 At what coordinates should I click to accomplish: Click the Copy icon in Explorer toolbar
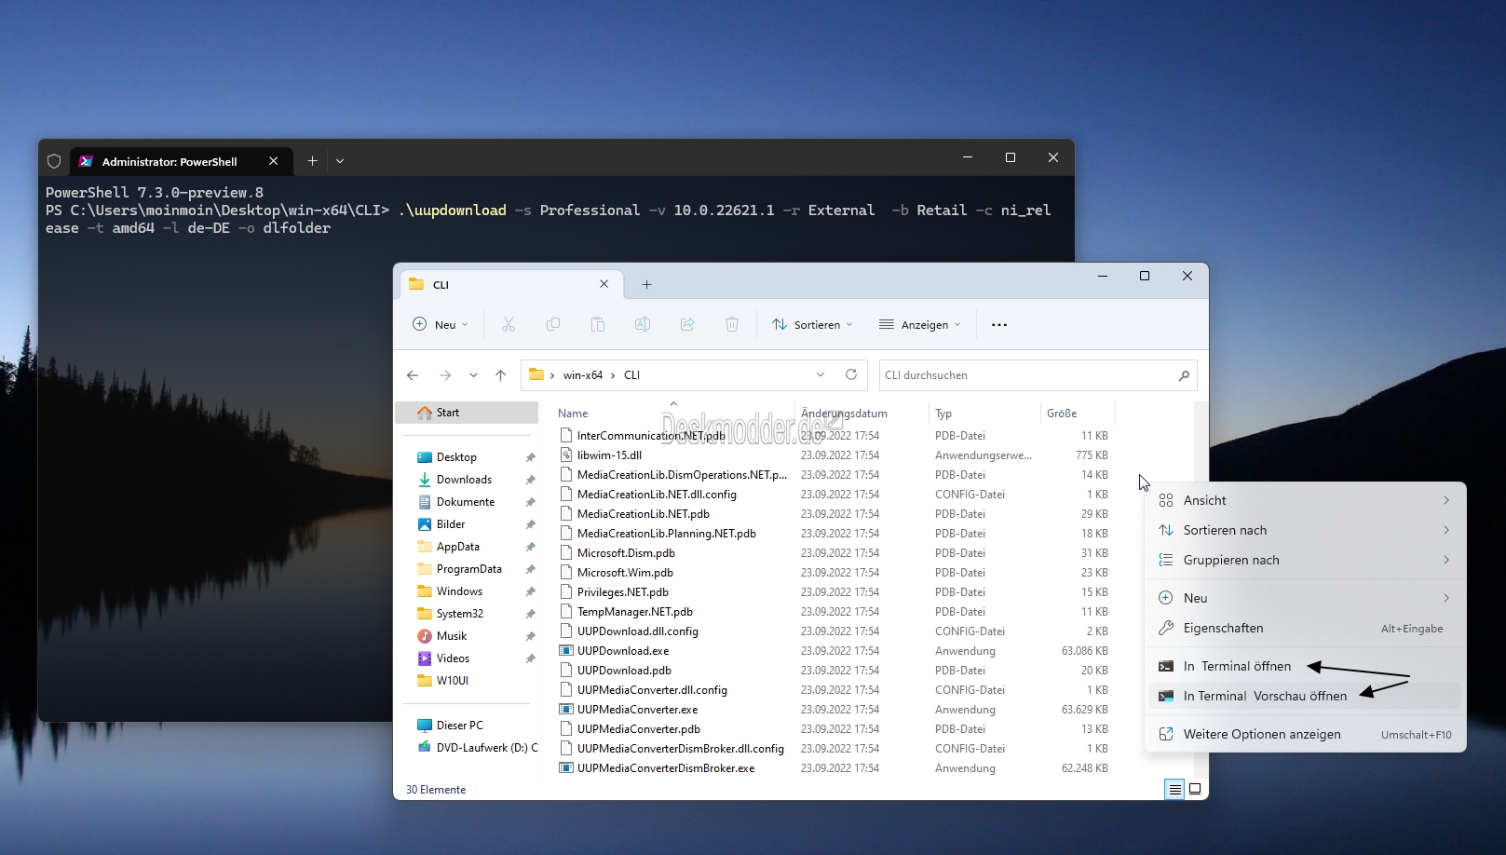[552, 324]
